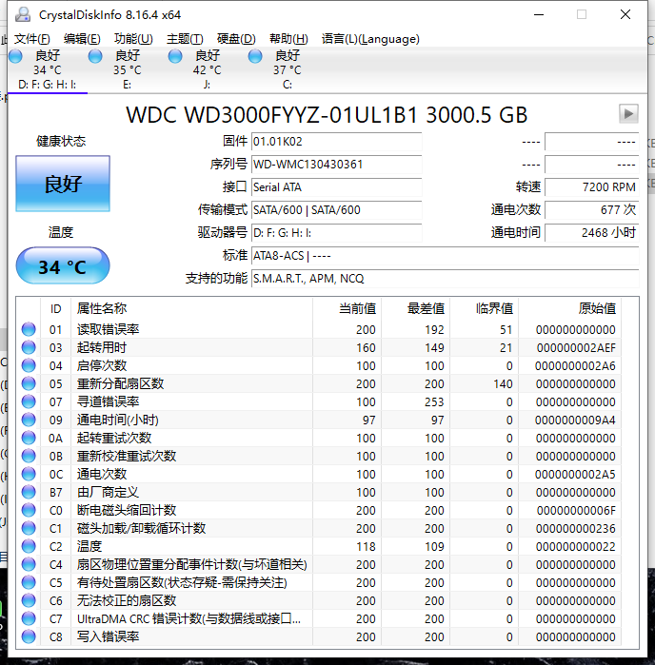Click the status orb for C8 写入错误率
Screen dimensions: 655x665
(29, 636)
